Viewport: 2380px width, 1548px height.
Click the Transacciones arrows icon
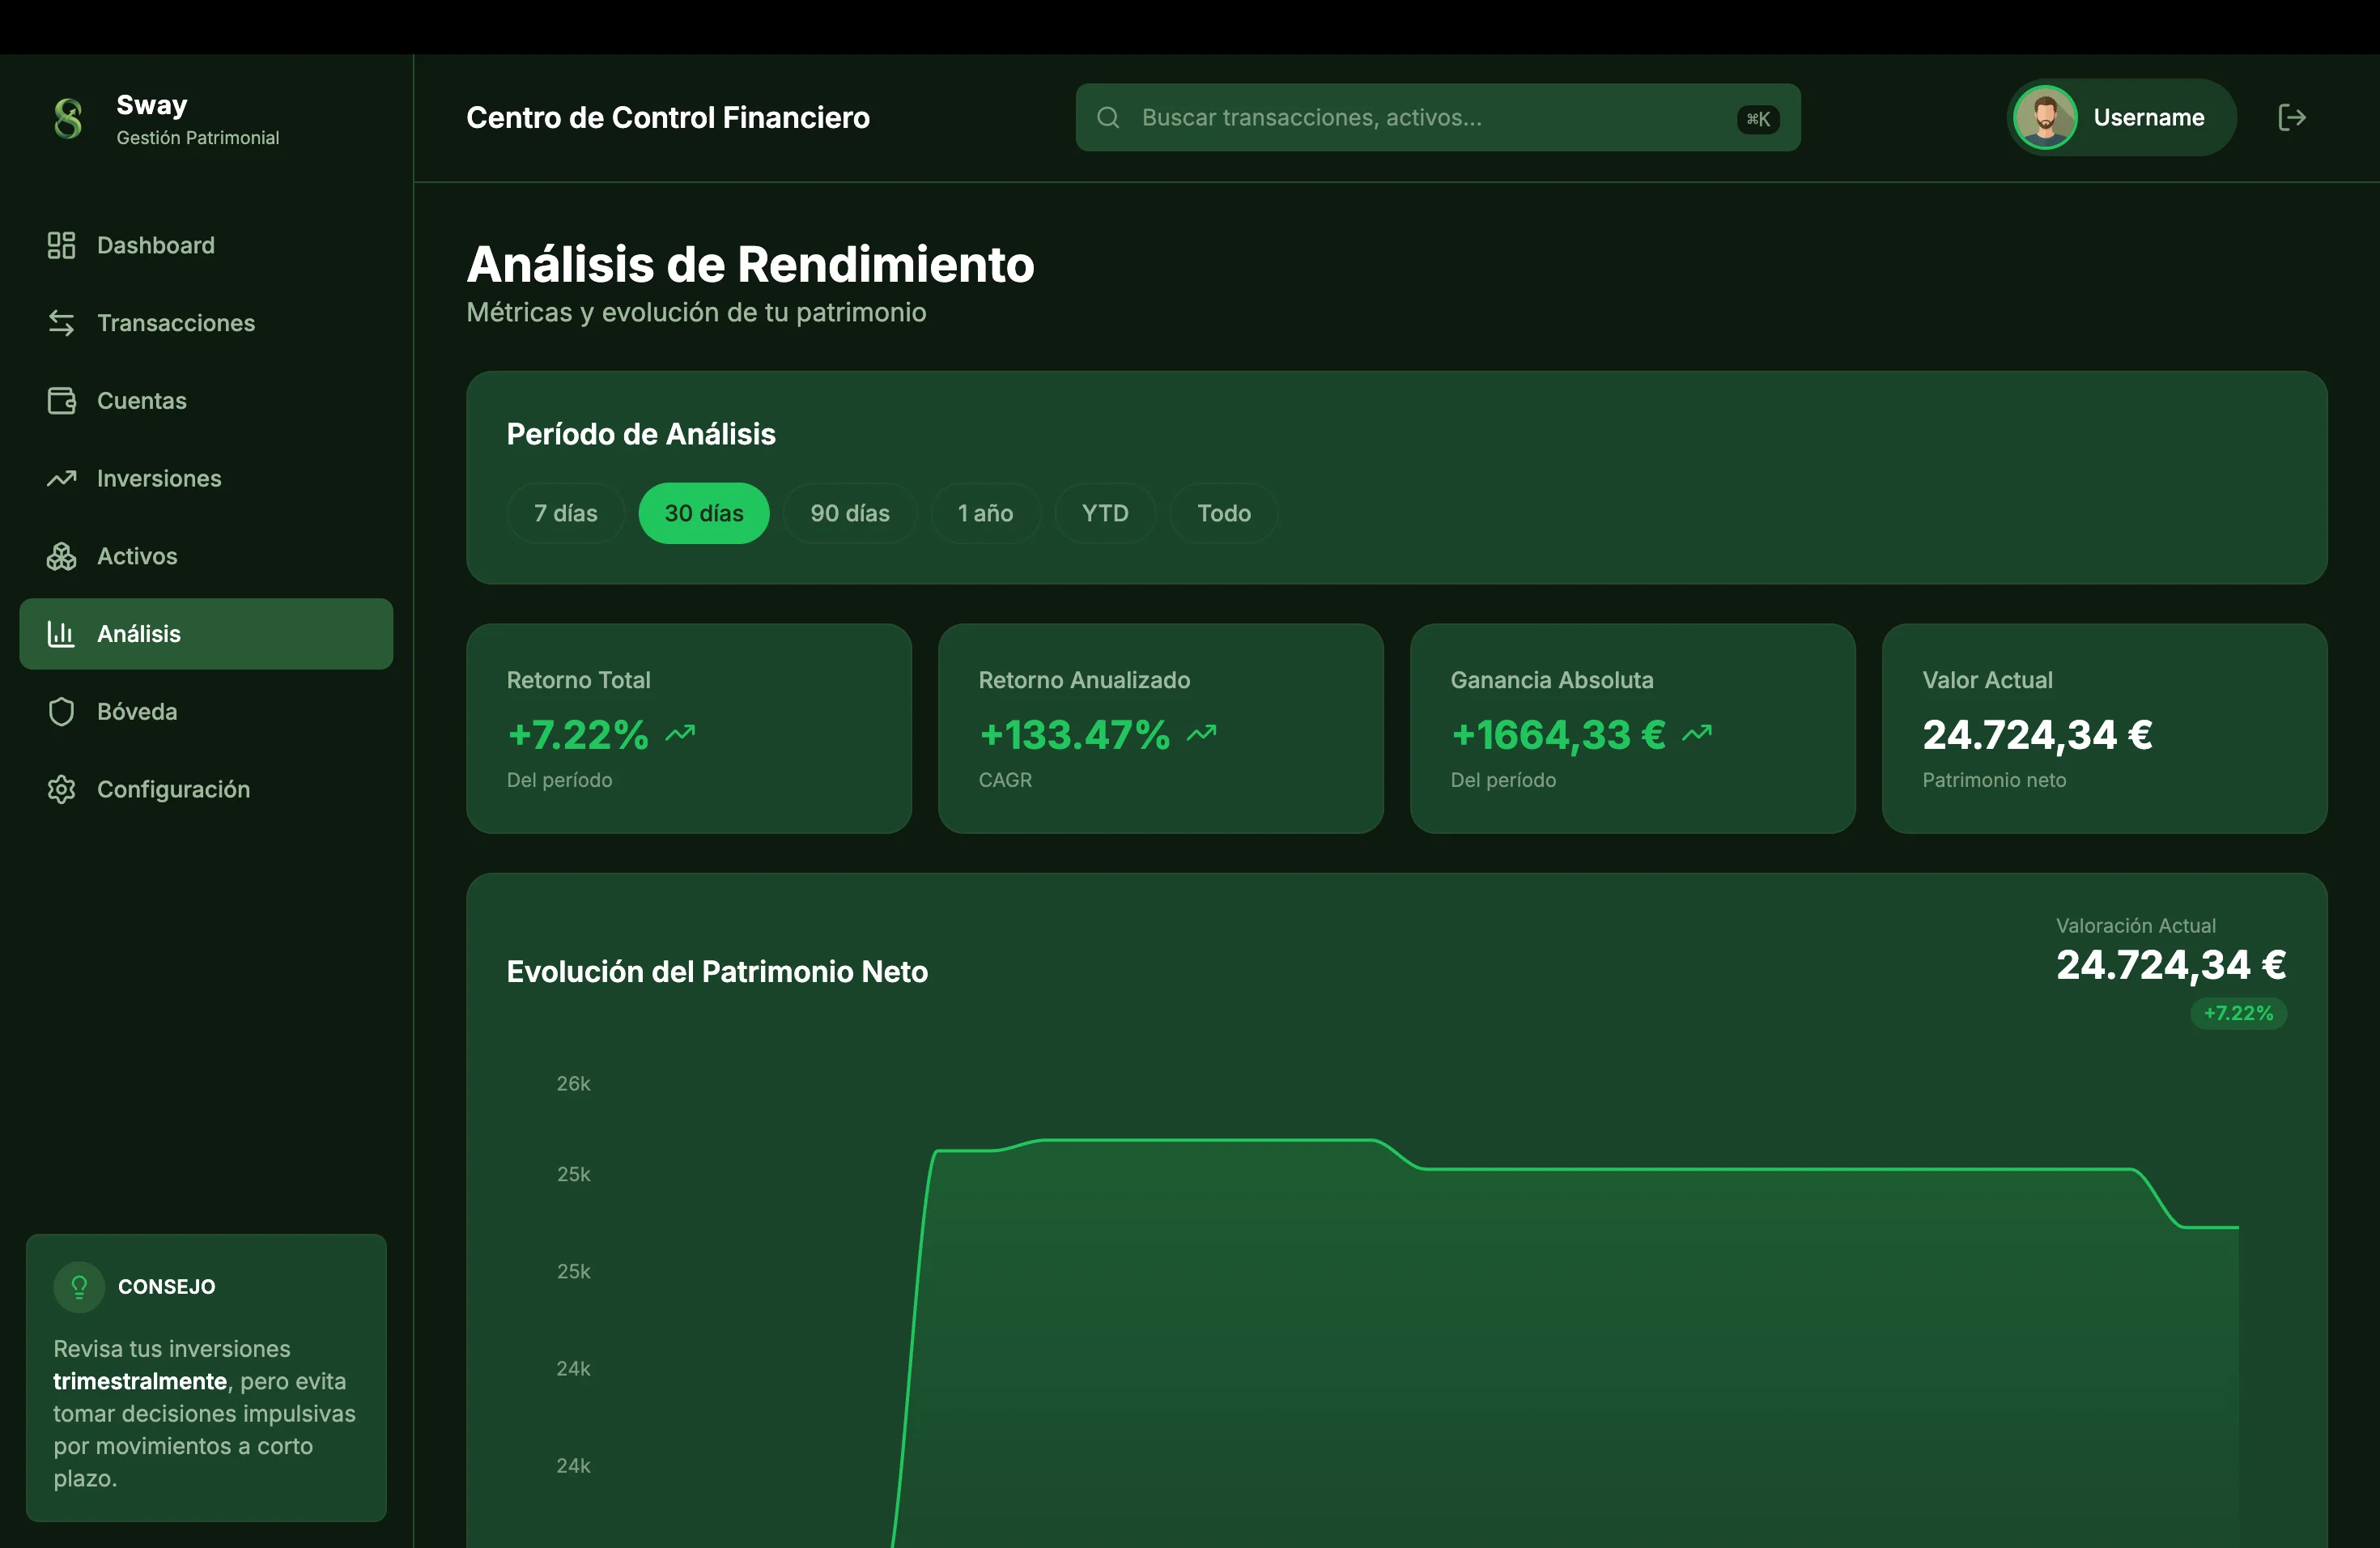tap(61, 323)
